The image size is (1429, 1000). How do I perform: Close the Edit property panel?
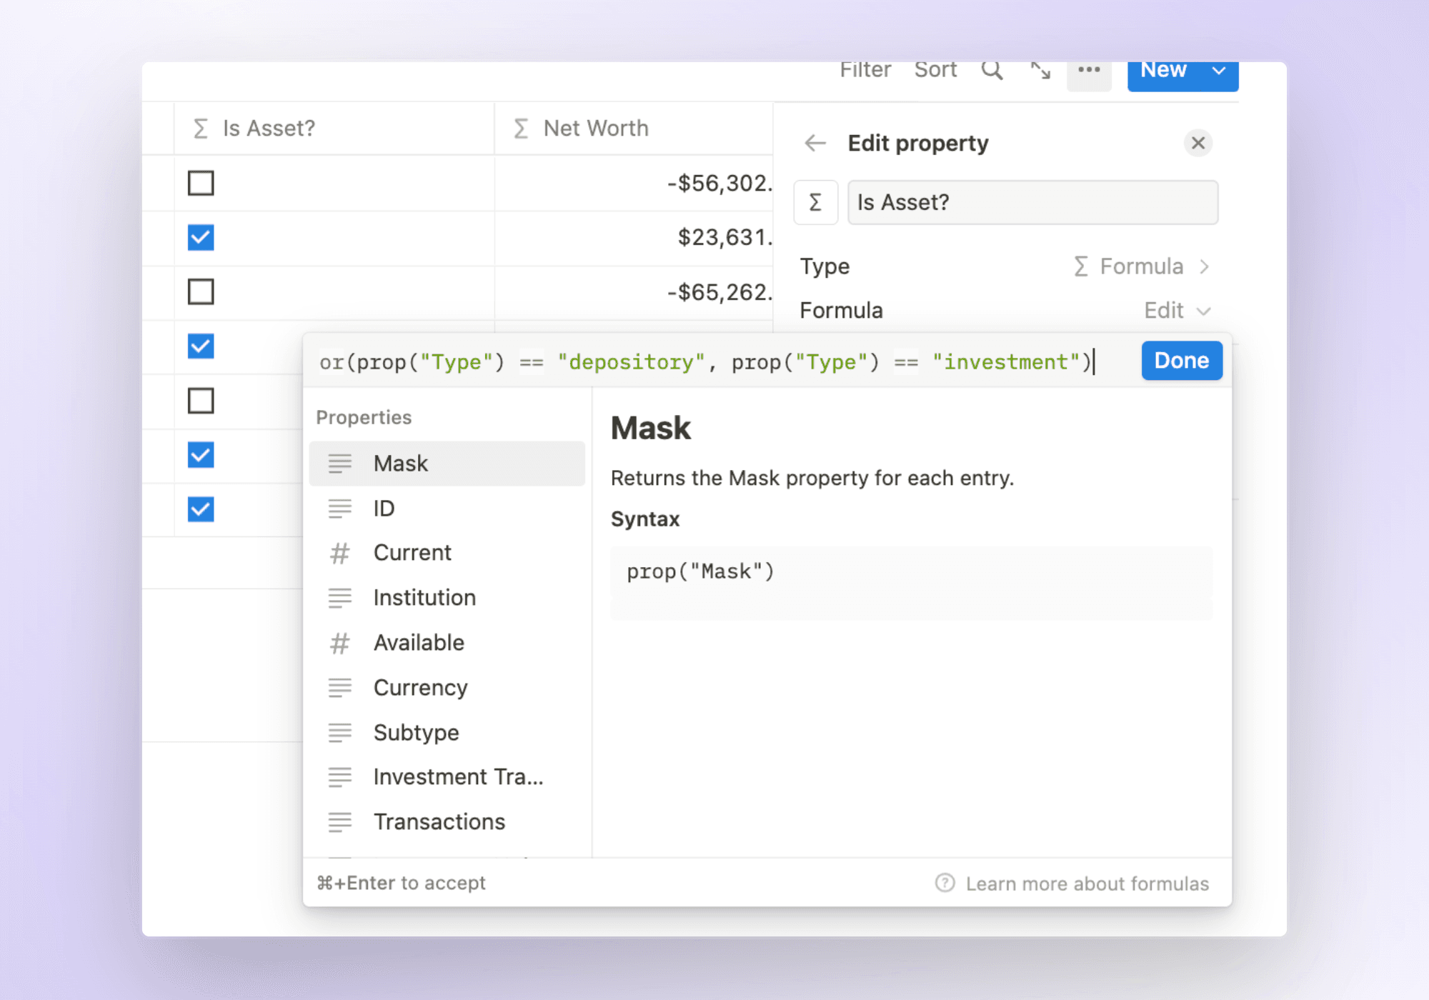point(1198,143)
